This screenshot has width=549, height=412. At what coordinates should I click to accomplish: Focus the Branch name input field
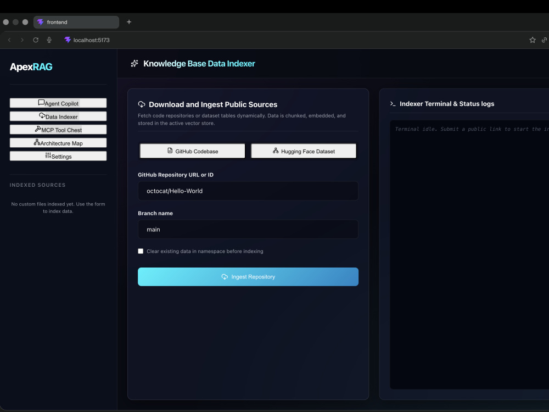(x=248, y=230)
